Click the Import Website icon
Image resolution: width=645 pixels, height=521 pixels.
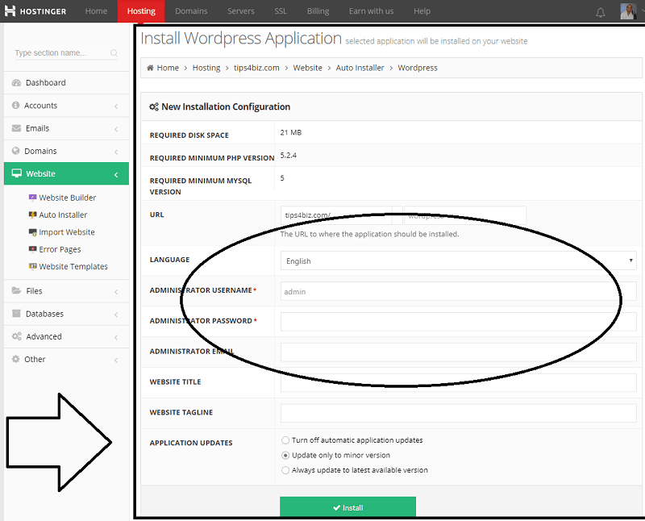click(x=32, y=232)
